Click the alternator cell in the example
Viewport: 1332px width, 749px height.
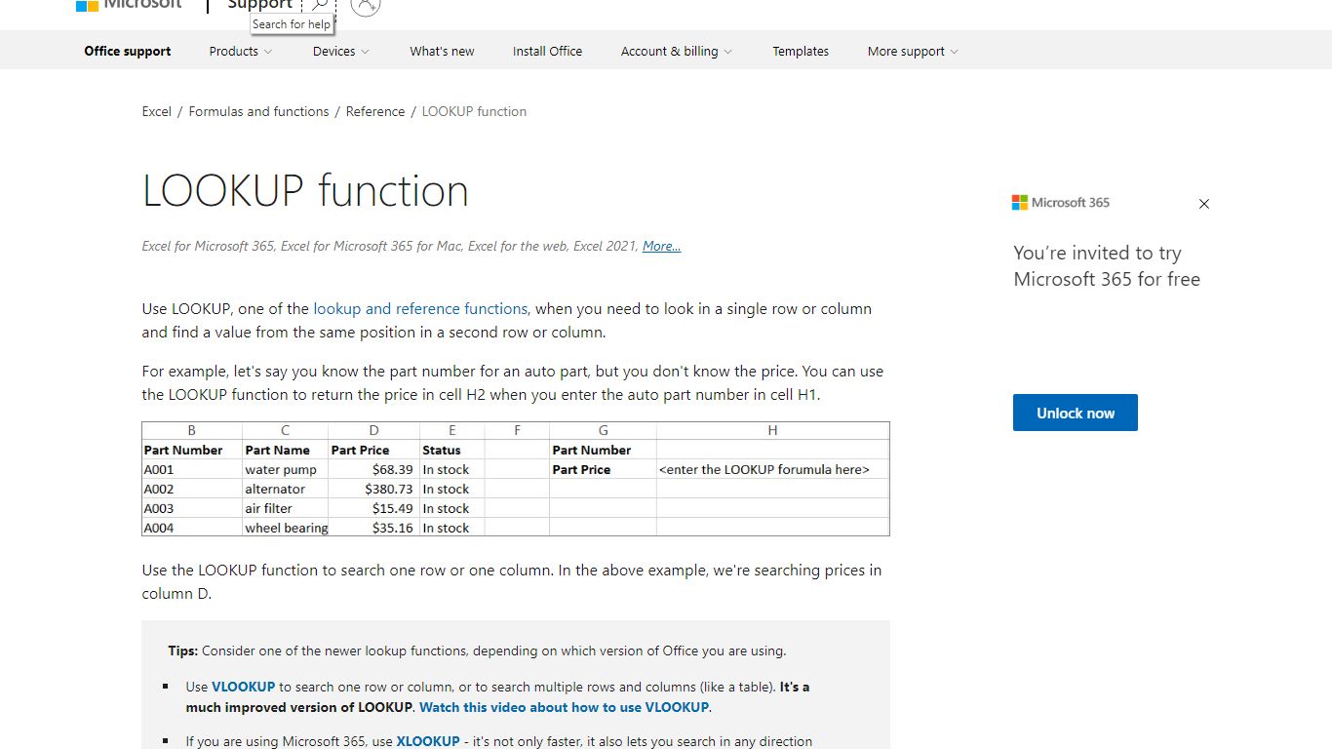click(286, 489)
